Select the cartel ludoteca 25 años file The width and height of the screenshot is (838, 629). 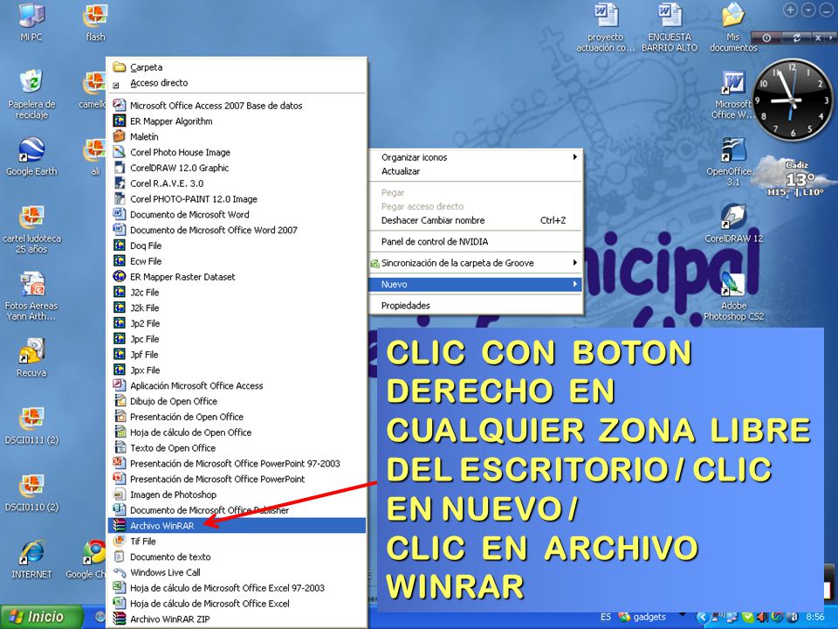point(31,229)
